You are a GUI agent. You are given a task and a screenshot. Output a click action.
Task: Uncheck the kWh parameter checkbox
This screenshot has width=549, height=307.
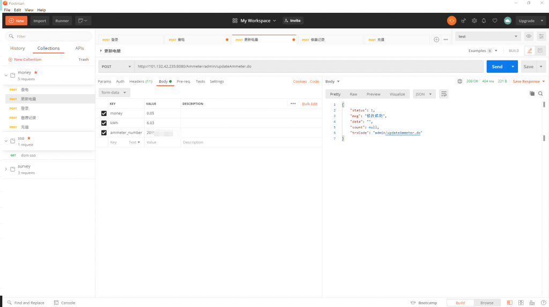pyautogui.click(x=104, y=123)
